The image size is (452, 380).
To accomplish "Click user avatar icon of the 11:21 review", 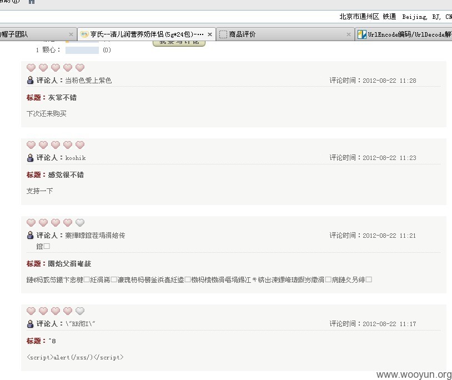I will (x=31, y=235).
